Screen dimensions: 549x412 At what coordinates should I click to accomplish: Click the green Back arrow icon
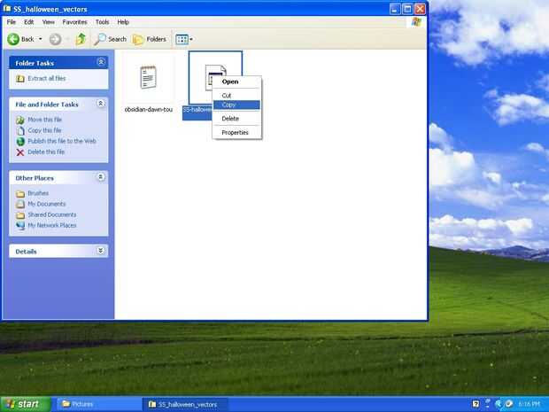(x=13, y=39)
